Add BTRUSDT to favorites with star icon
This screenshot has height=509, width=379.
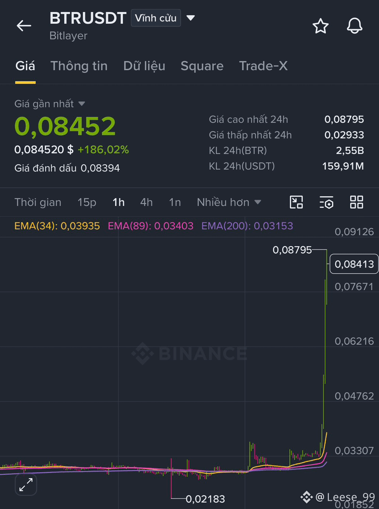[320, 26]
